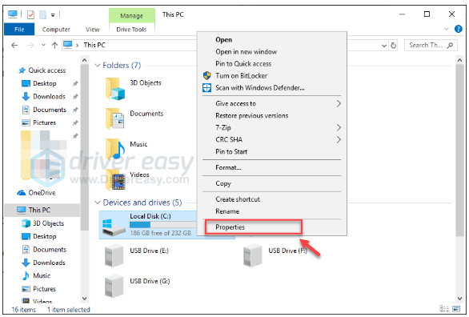Refresh the This PC view

tap(393, 46)
